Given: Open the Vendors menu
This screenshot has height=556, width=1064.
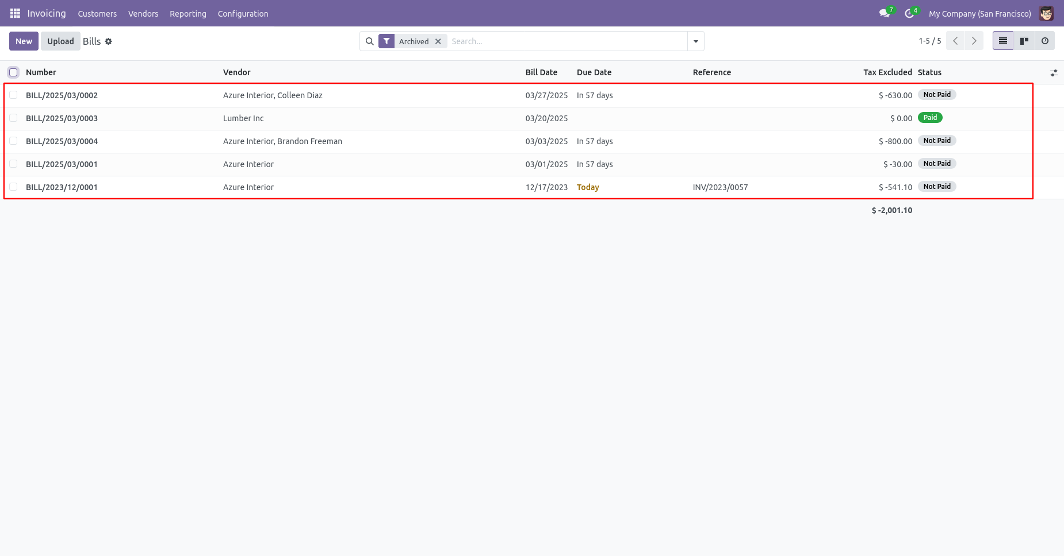Looking at the screenshot, I should pos(143,14).
